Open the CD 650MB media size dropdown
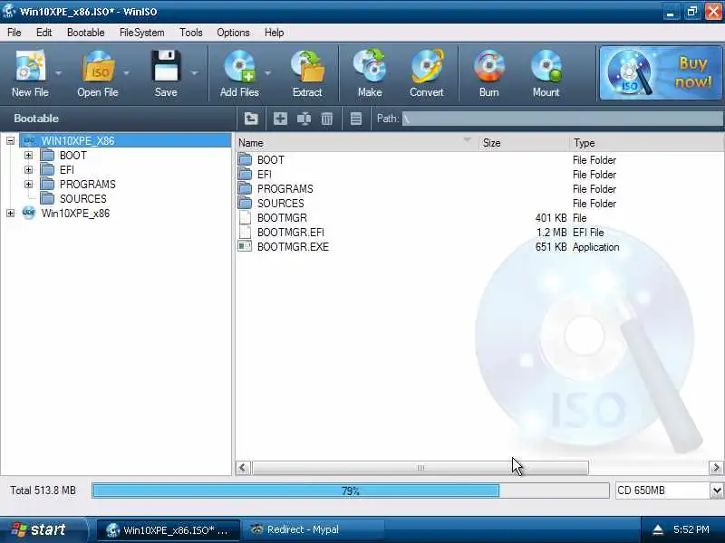Image resolution: width=725 pixels, height=543 pixels. point(717,491)
